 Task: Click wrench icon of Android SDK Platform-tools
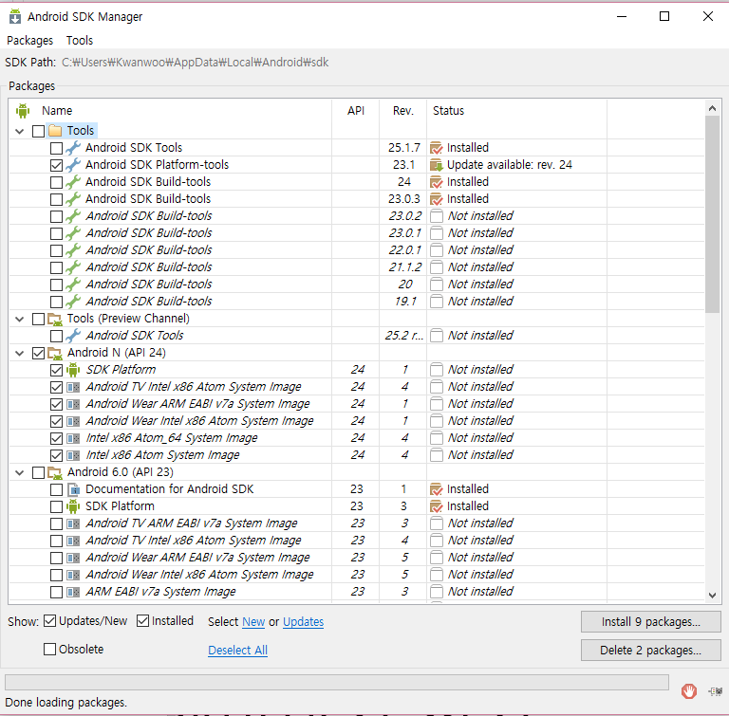[x=72, y=165]
